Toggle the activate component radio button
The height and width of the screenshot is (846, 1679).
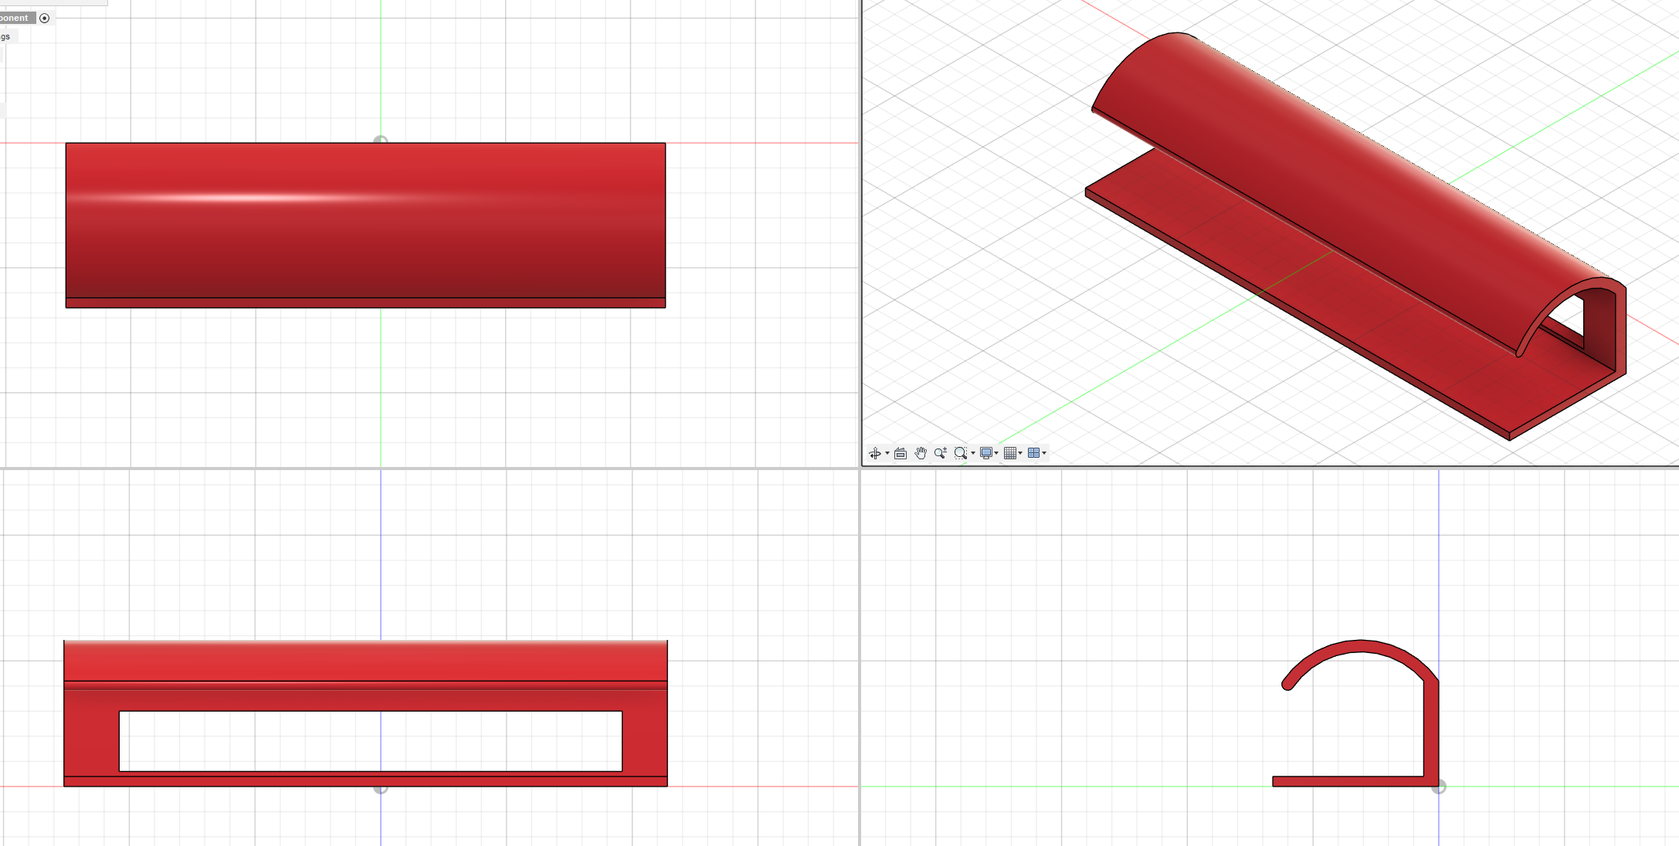(45, 18)
